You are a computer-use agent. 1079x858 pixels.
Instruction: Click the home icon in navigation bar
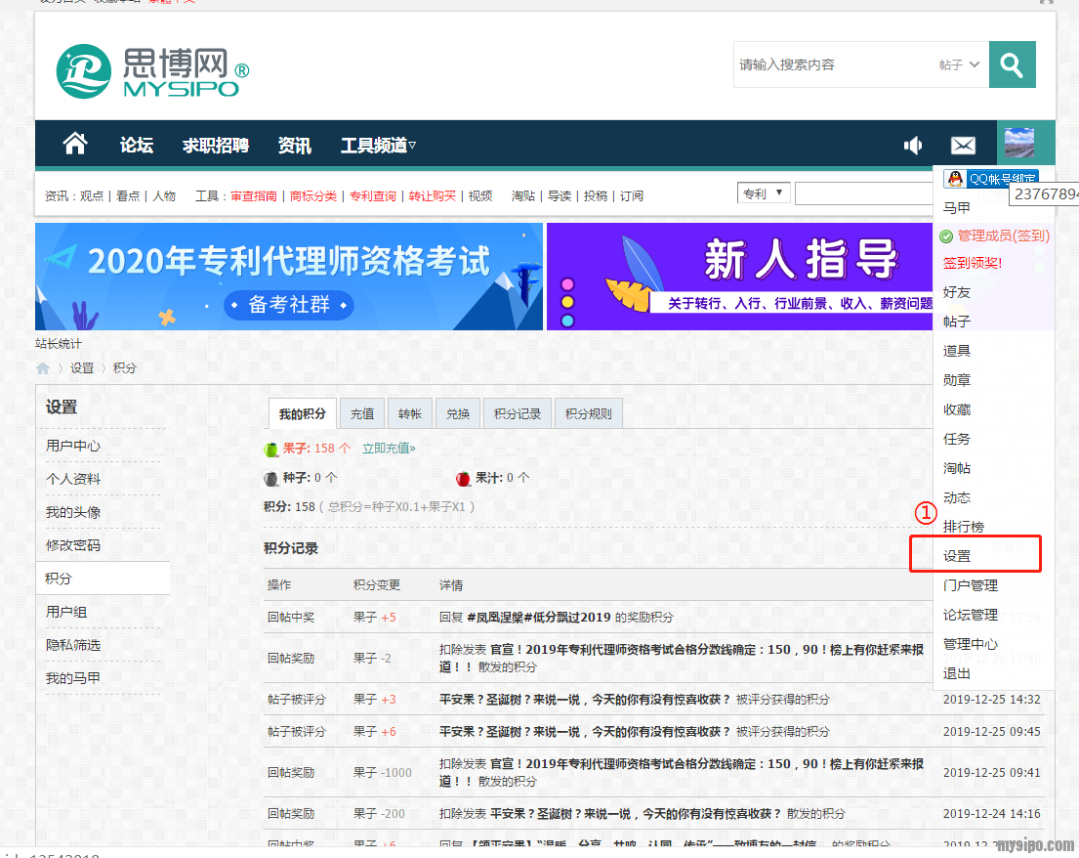[x=75, y=145]
